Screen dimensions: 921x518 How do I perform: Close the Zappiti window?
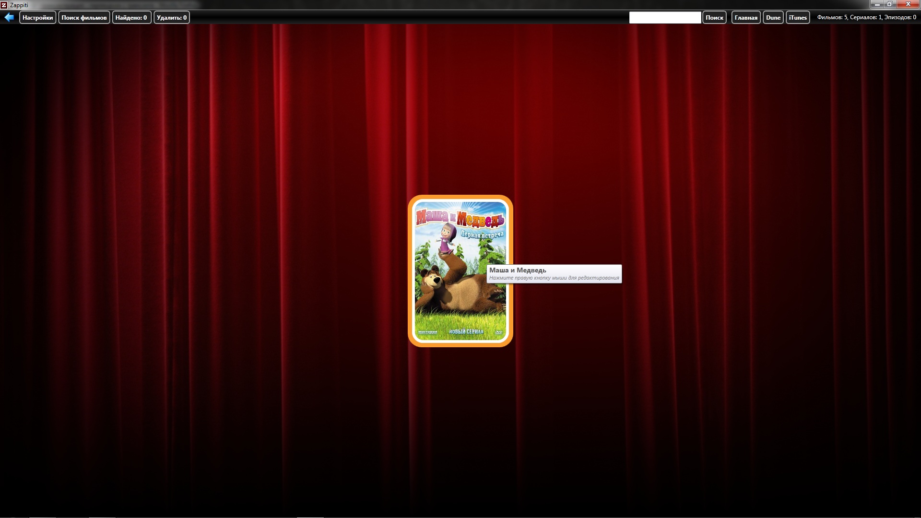908,4
